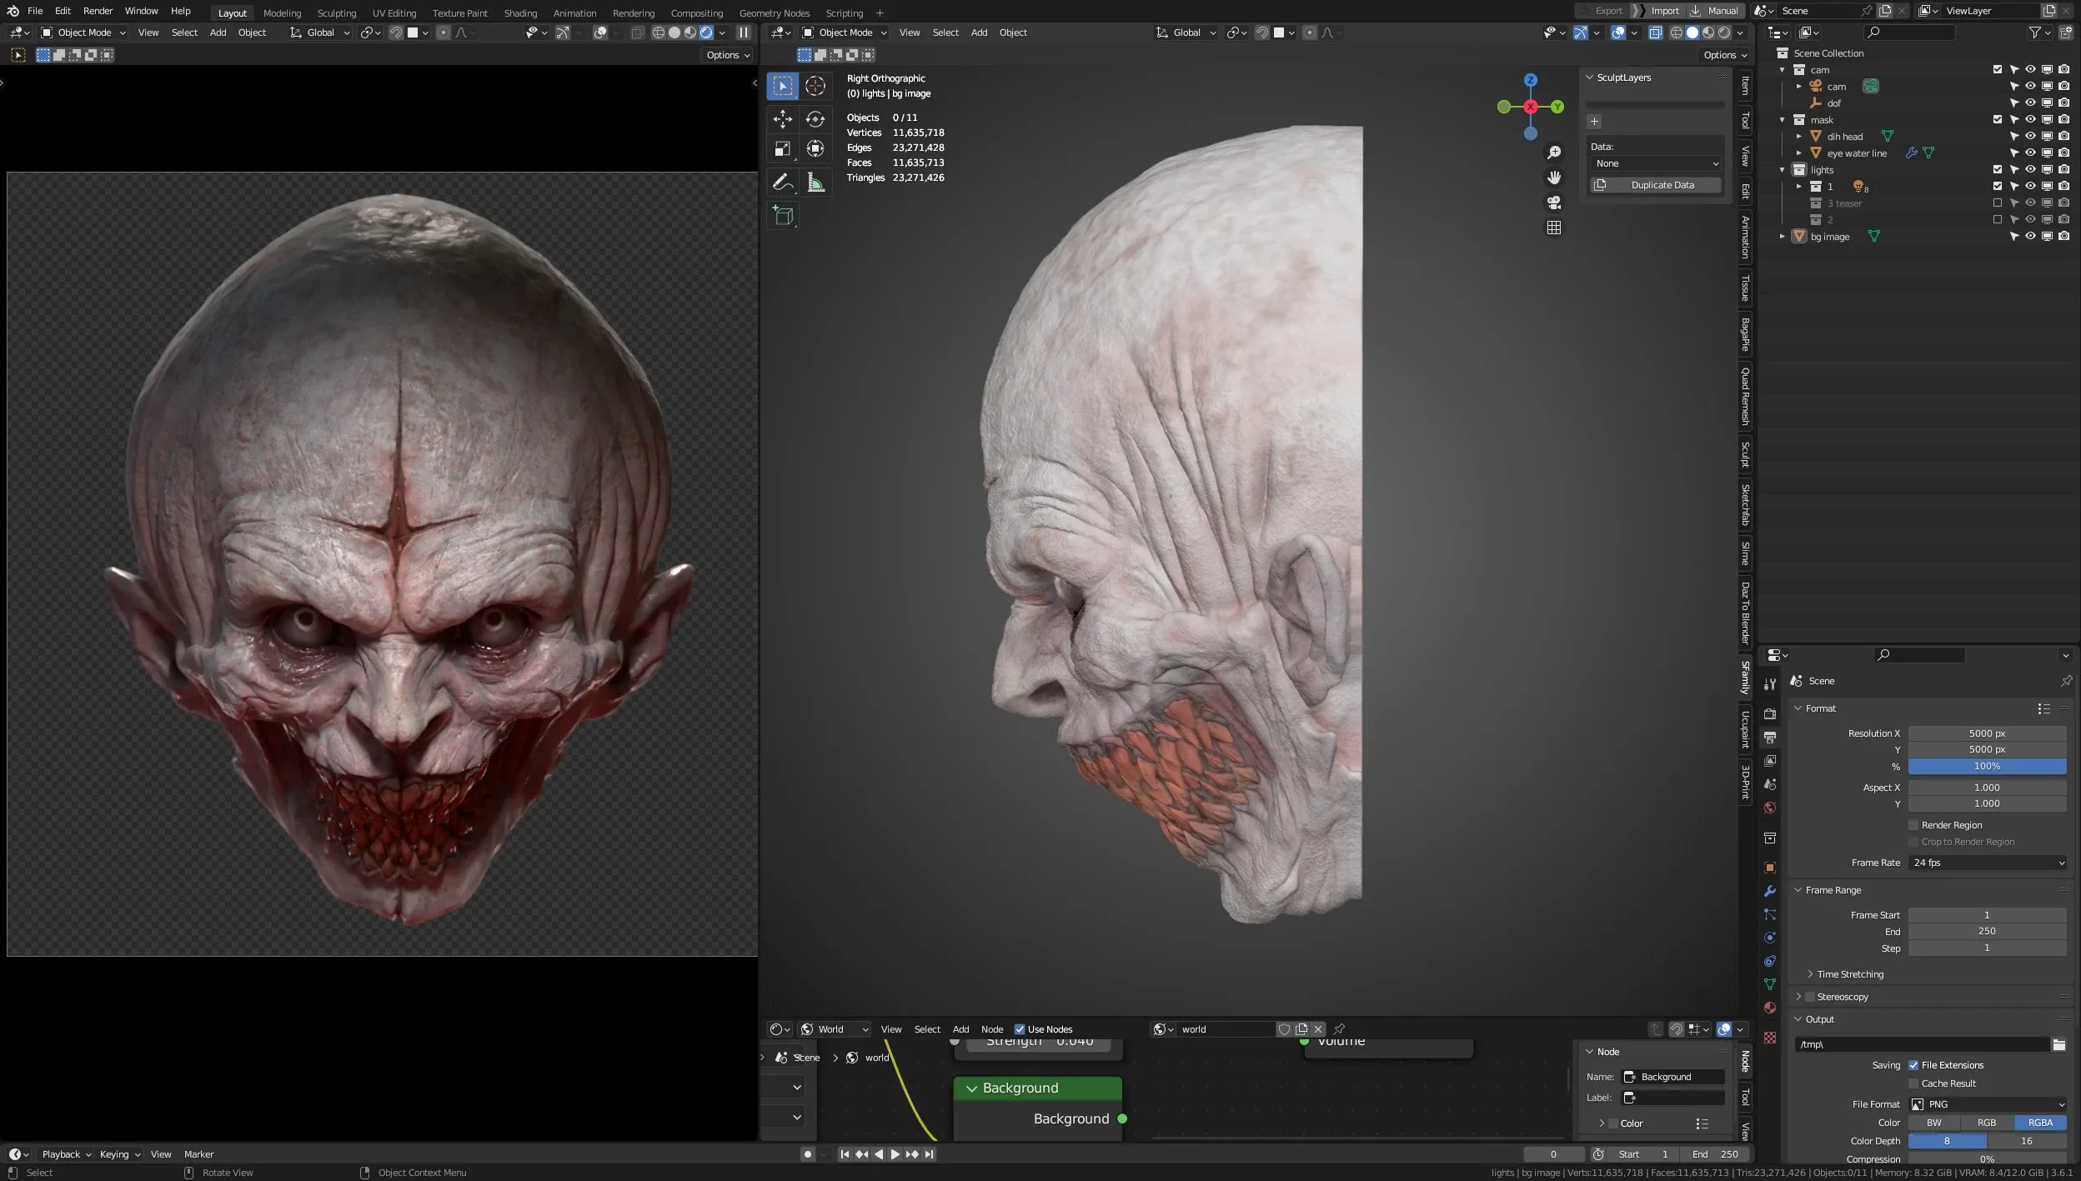Switch perspective/orthographic grid icon

1554,228
